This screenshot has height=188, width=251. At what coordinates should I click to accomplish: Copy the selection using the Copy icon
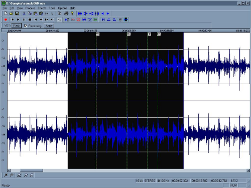tap(30, 14)
